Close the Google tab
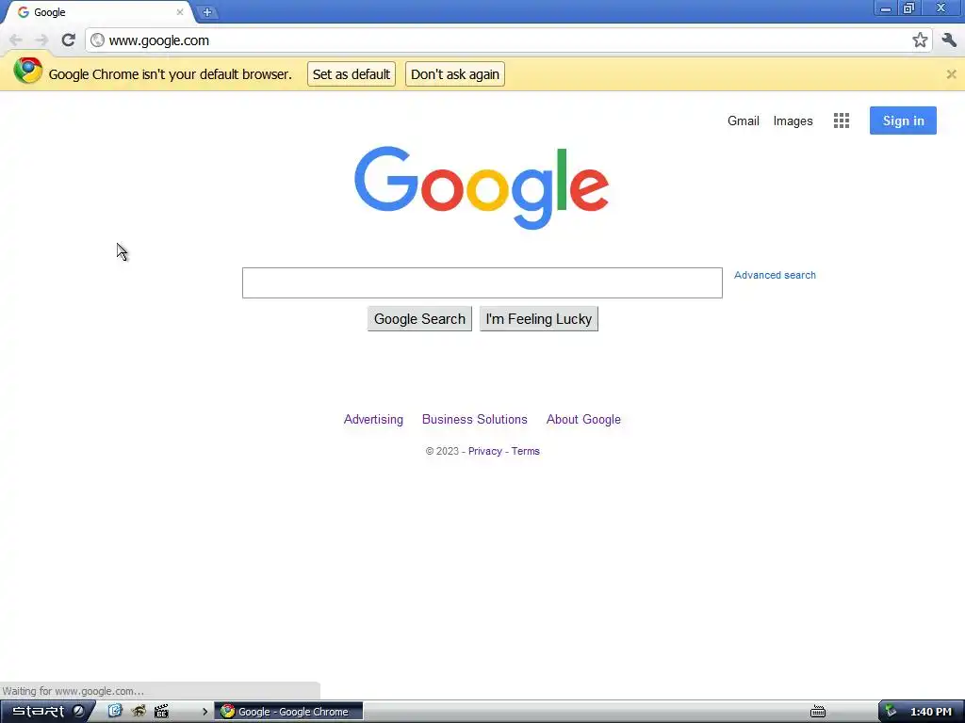Screen dimensions: 965x723 point(180,12)
